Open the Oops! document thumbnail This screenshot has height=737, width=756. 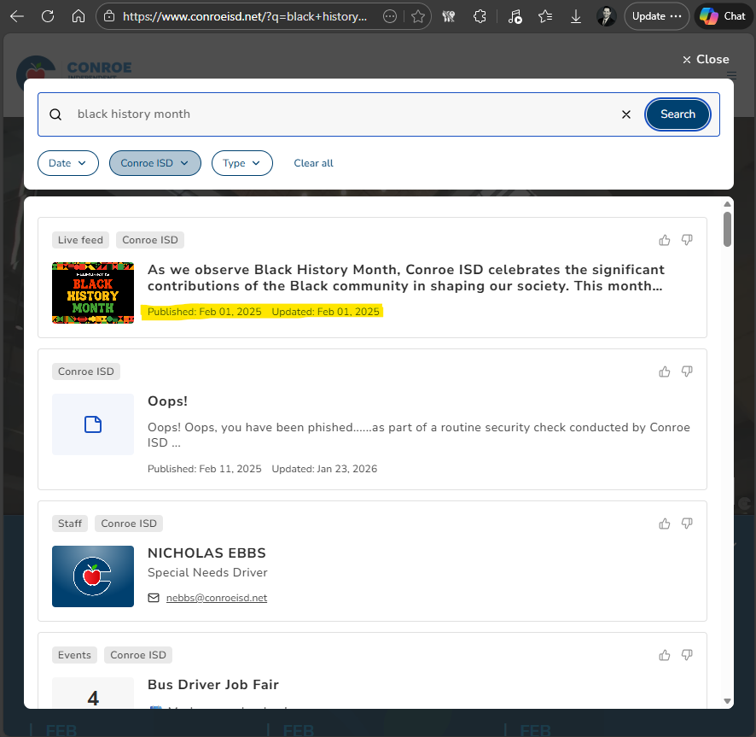click(93, 424)
